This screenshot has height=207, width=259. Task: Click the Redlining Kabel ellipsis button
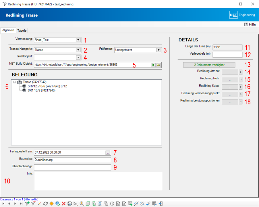(x=230, y=87)
